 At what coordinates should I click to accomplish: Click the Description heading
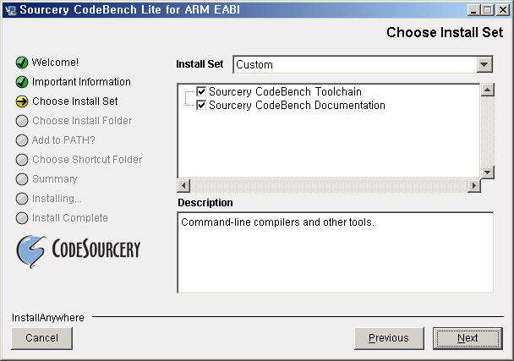(205, 203)
